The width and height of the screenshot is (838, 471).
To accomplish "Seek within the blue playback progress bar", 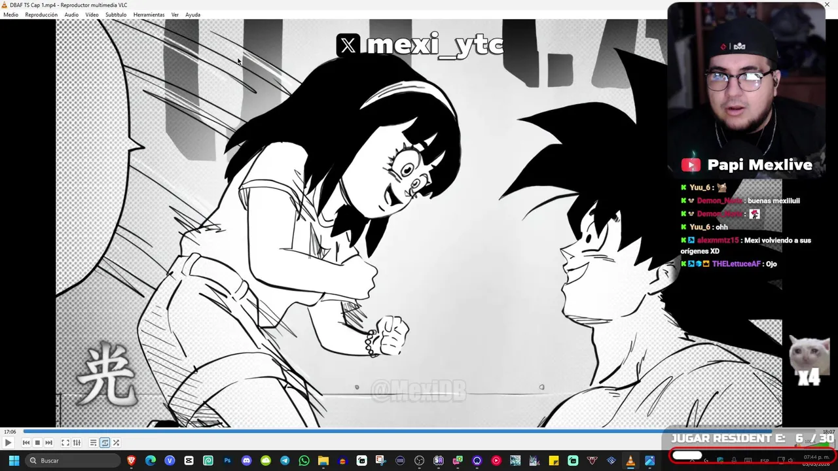I will pyautogui.click(x=419, y=432).
